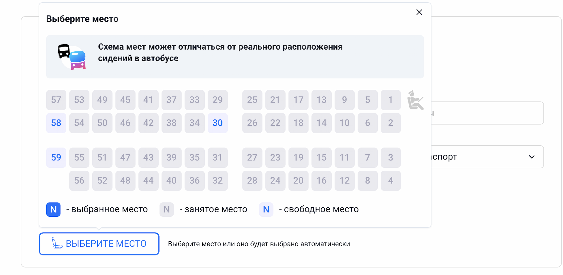Screen dimensions: 563x275
Task: Click the partially hidden text input field
Action: pyautogui.click(x=487, y=113)
